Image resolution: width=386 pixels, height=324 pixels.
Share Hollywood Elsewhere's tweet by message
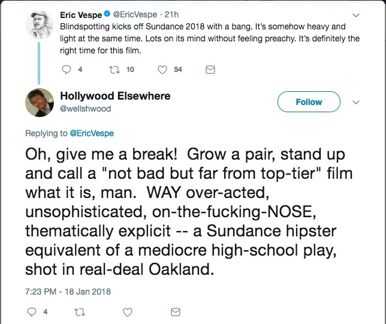click(176, 312)
